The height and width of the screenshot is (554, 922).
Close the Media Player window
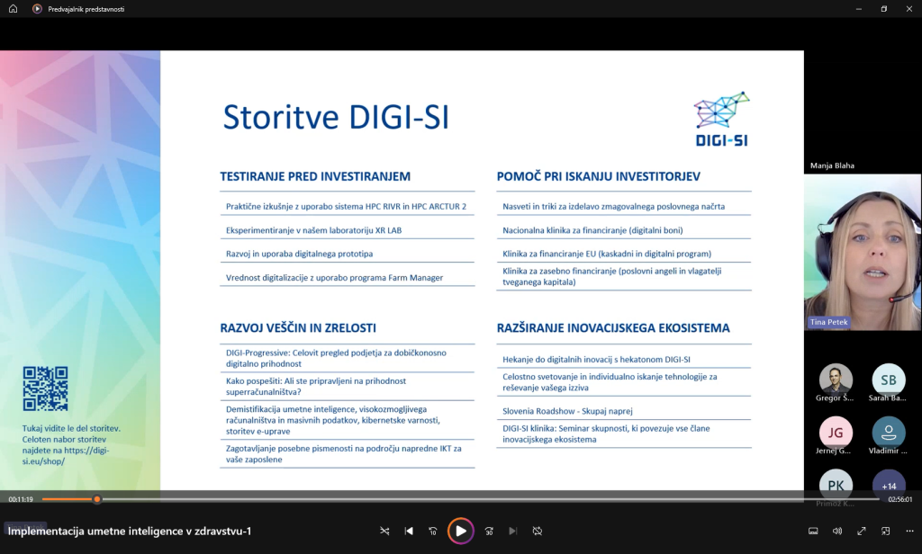[909, 9]
